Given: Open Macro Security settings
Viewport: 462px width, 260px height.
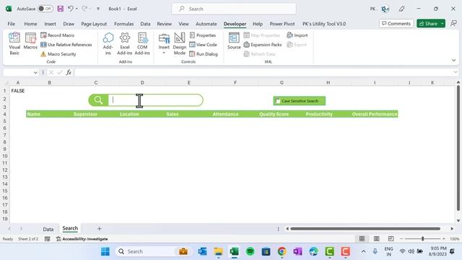Looking at the screenshot, I should click(58, 54).
